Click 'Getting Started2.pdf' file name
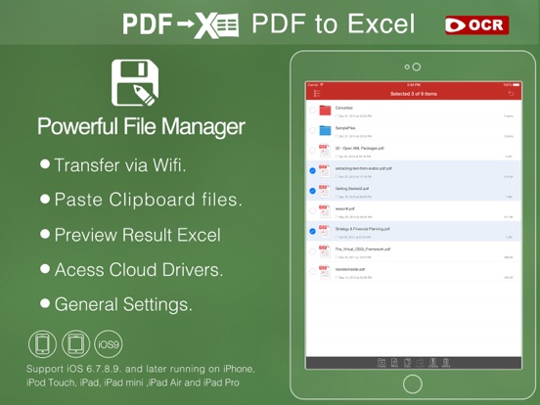This screenshot has height=405, width=540. pyautogui.click(x=352, y=189)
